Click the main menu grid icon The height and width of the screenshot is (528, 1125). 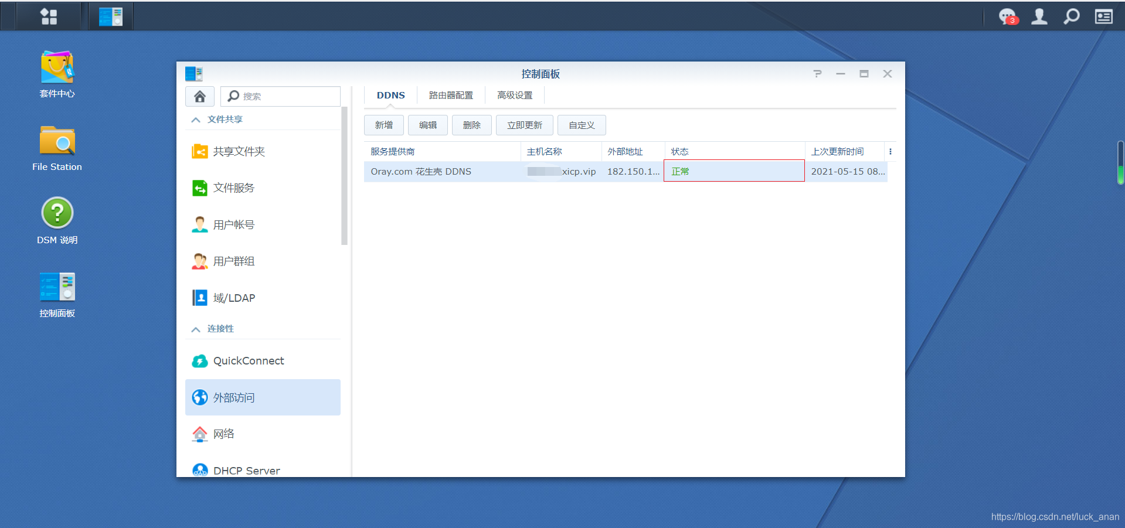click(x=49, y=16)
